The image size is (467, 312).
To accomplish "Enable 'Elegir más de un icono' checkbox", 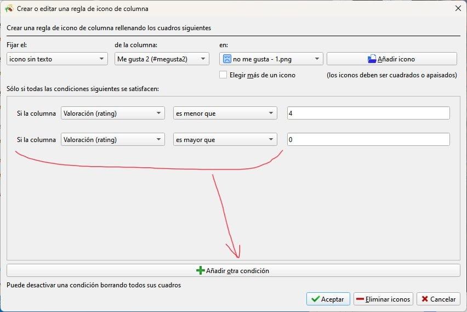I will [x=223, y=75].
